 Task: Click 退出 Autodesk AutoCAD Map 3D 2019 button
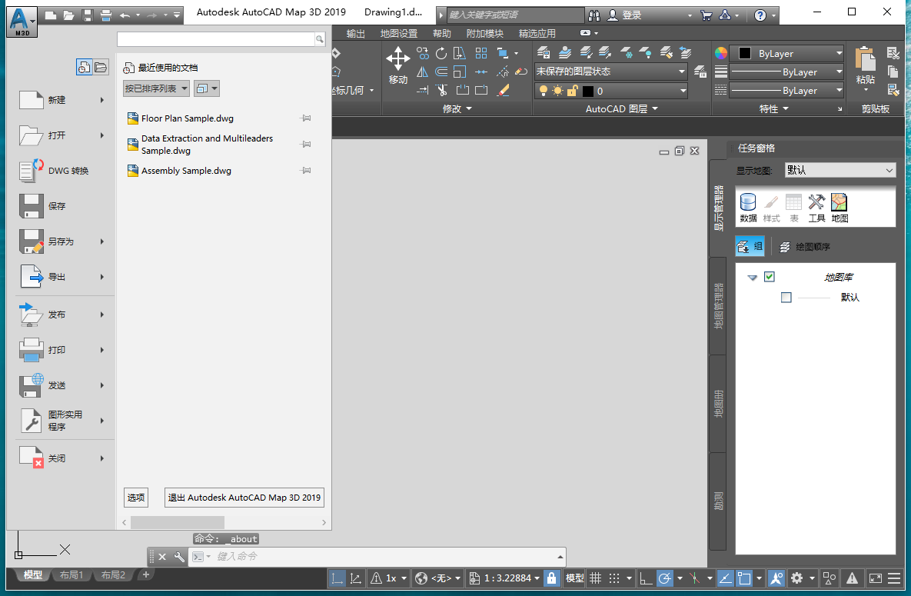point(244,497)
